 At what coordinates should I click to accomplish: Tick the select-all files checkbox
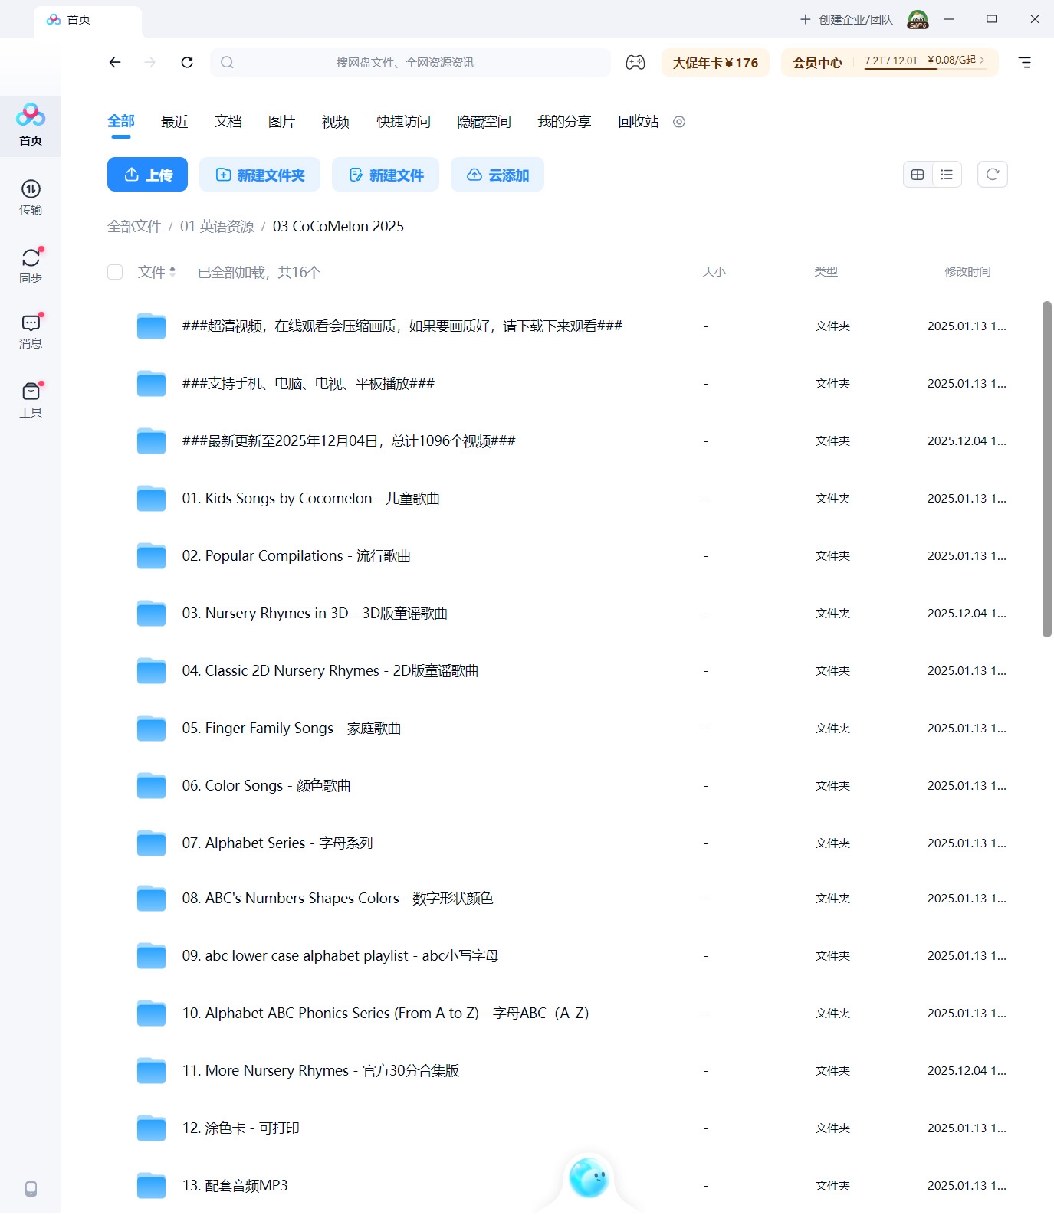(115, 272)
